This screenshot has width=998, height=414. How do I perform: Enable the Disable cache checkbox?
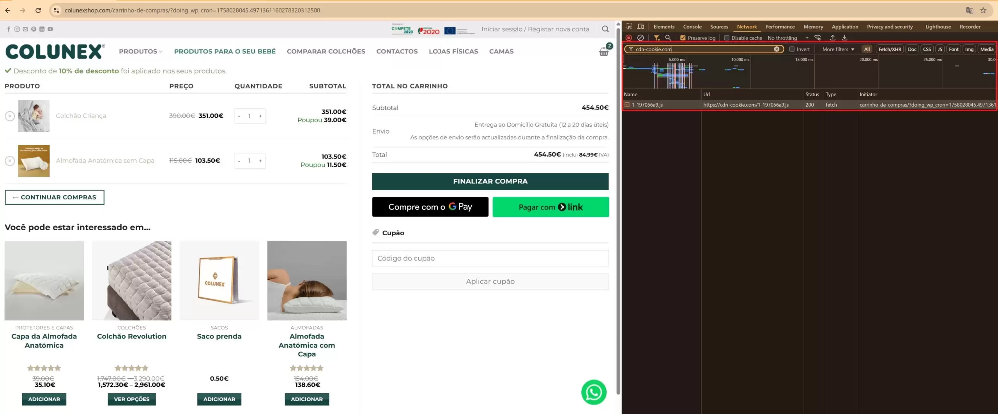tap(727, 38)
